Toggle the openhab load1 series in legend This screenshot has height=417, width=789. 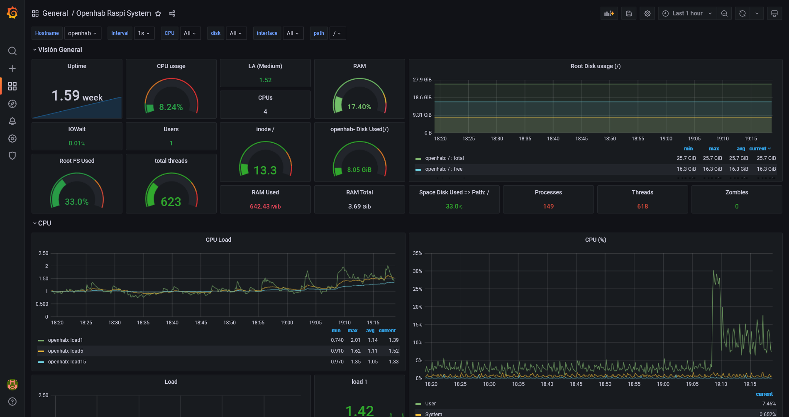click(65, 340)
